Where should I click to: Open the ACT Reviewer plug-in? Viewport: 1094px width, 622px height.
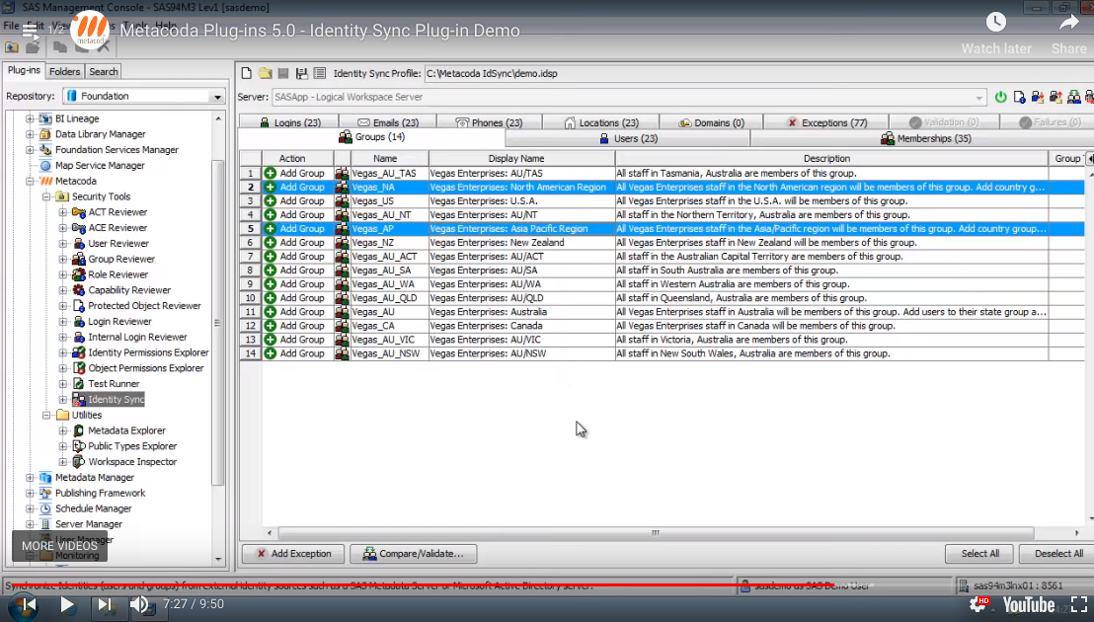(117, 212)
